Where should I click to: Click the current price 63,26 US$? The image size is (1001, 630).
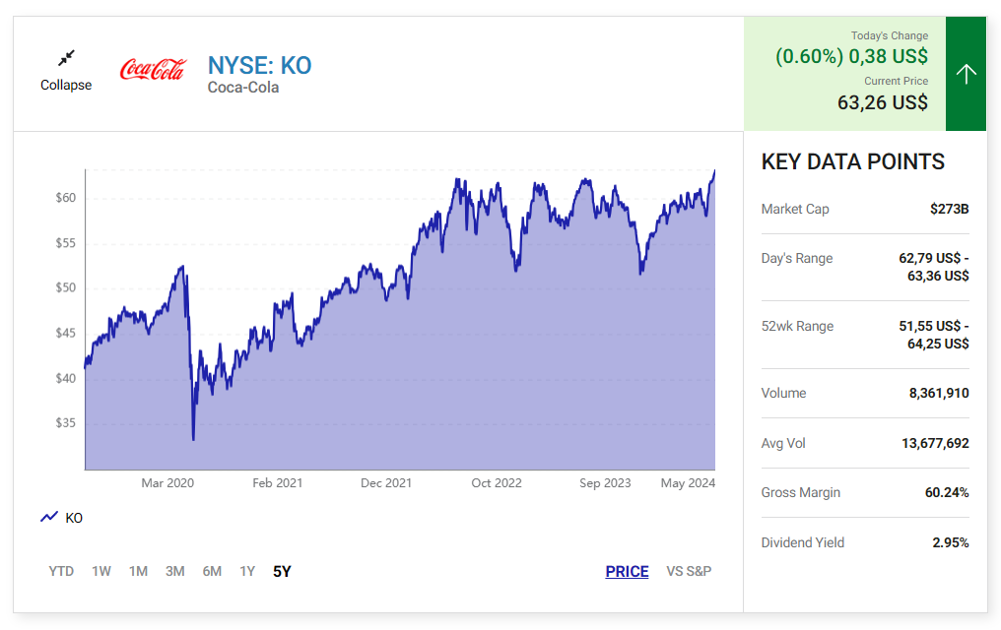[x=882, y=102]
